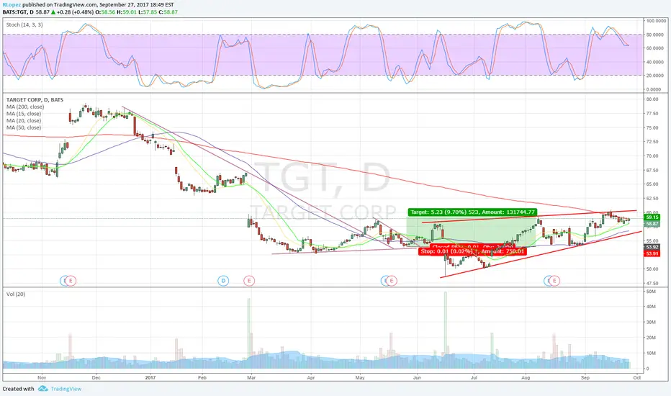This screenshot has width=671, height=396.
Task: Open the RLopez author profile link
Action: click(12, 5)
